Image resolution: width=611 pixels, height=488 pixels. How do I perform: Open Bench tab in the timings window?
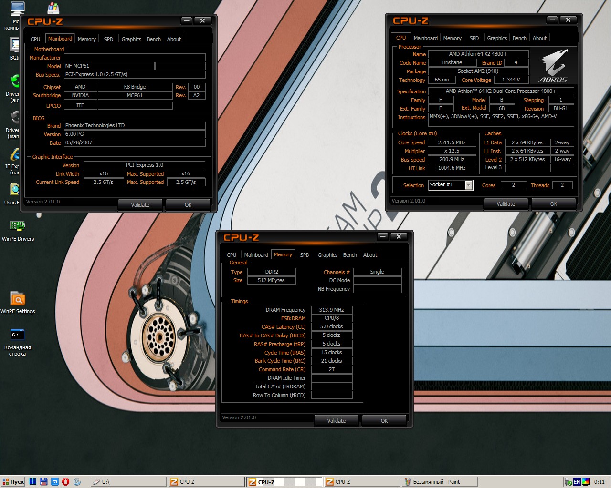[350, 255]
